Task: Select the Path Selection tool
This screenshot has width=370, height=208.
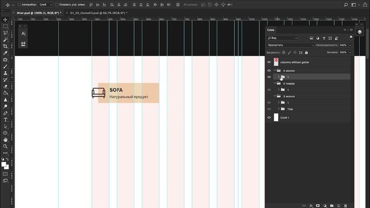Action: coord(5,127)
